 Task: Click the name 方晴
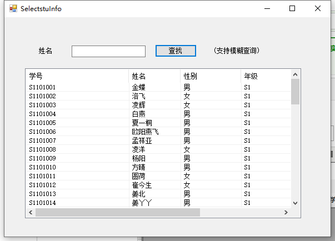tap(138, 167)
